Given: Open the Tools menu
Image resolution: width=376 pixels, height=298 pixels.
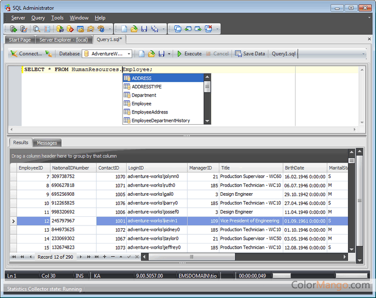Looking at the screenshot, I should [x=57, y=18].
